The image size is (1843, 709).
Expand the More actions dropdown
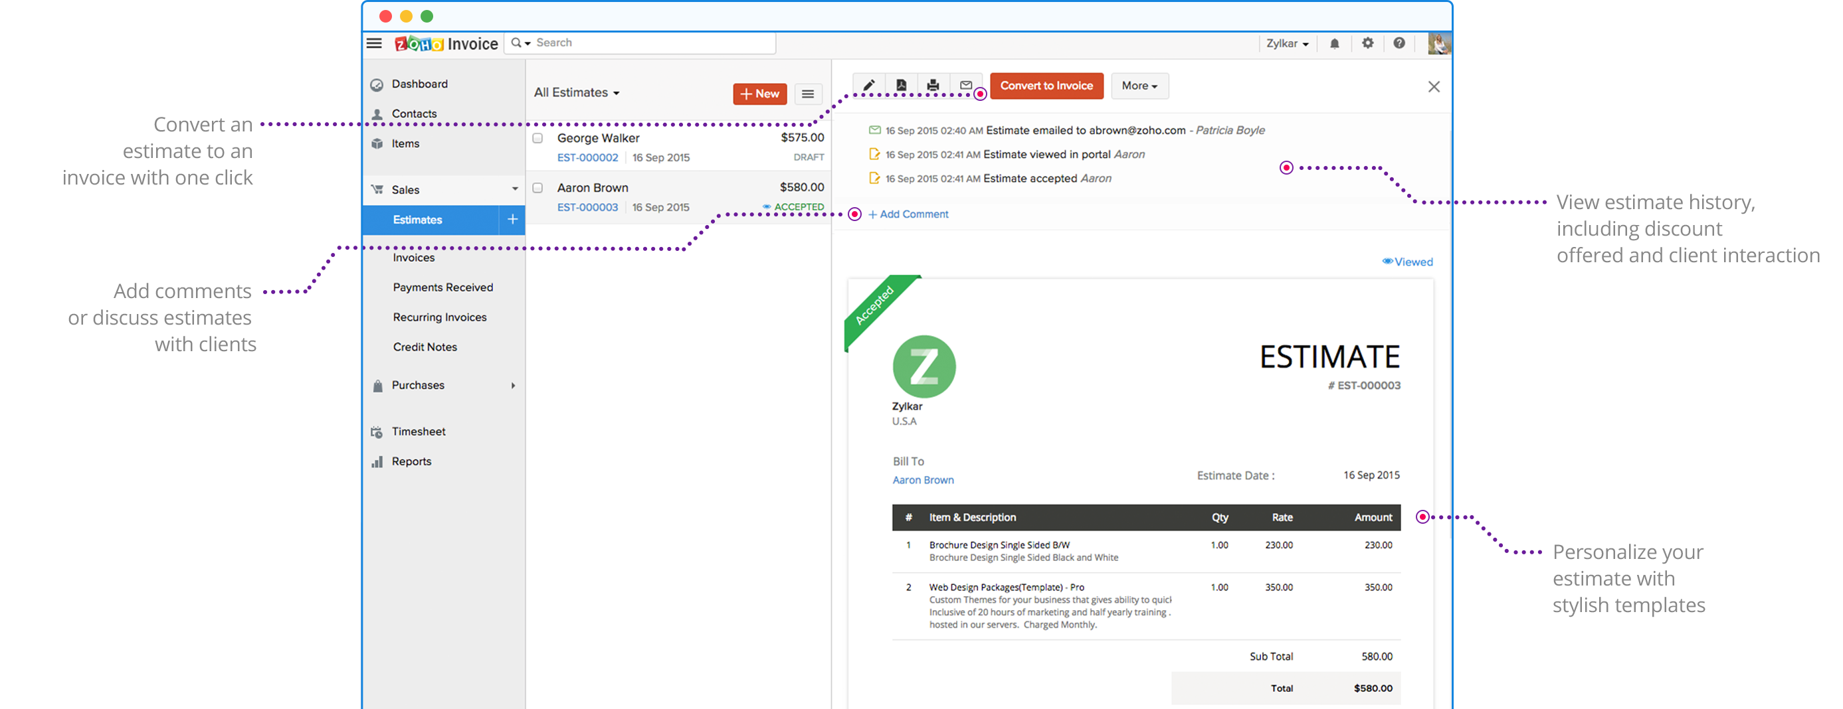click(x=1139, y=86)
